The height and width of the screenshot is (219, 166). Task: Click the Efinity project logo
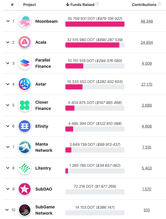(x=25, y=126)
